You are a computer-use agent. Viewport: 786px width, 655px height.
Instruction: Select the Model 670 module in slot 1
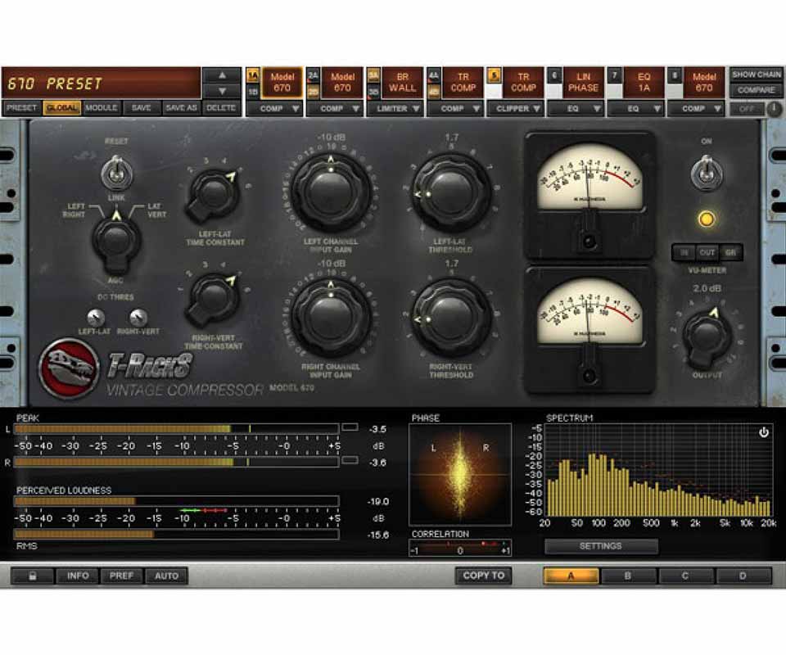282,83
